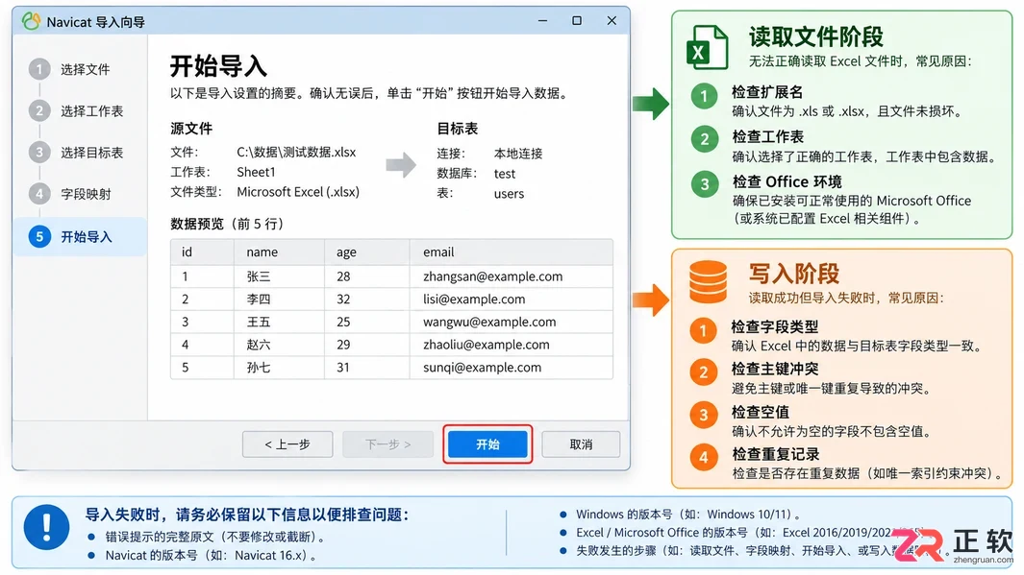Image resolution: width=1024 pixels, height=575 pixels.
Task: Select step 4 字段映射 in sidebar
Action: click(70, 194)
